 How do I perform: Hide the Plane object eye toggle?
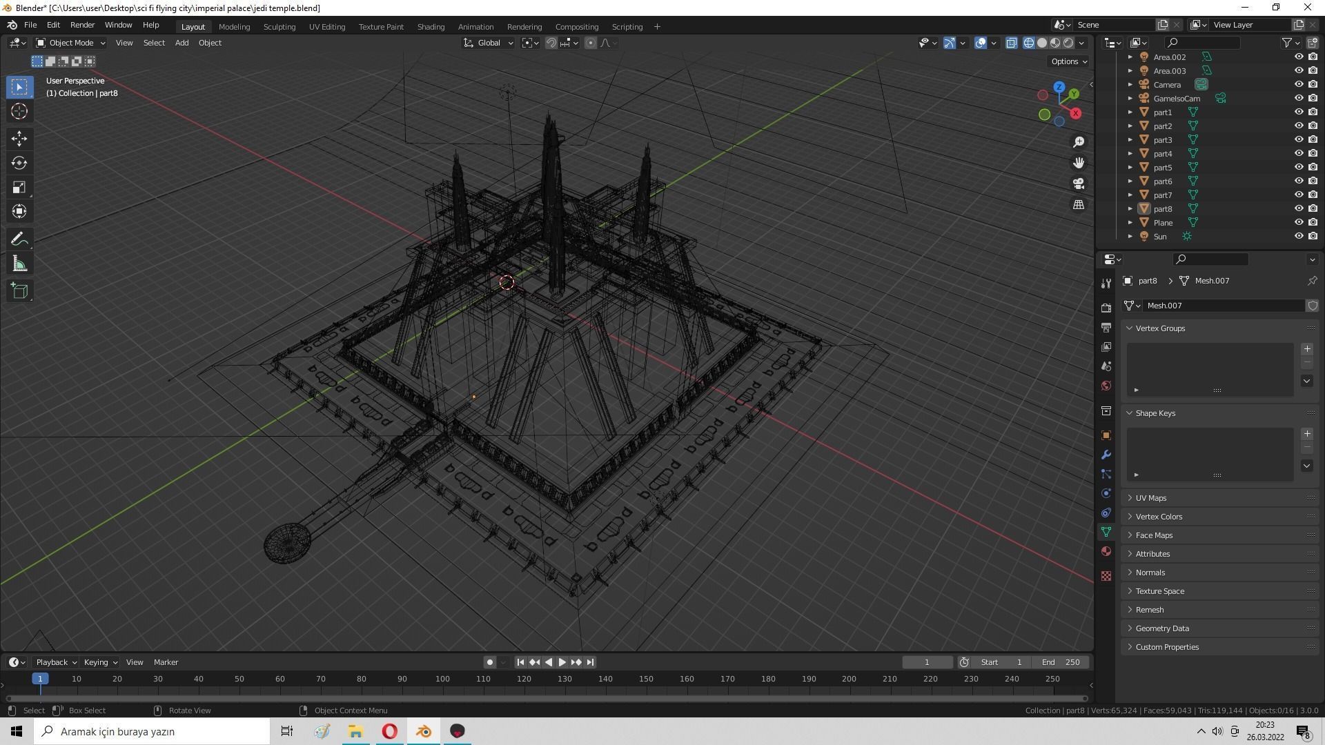(1299, 223)
